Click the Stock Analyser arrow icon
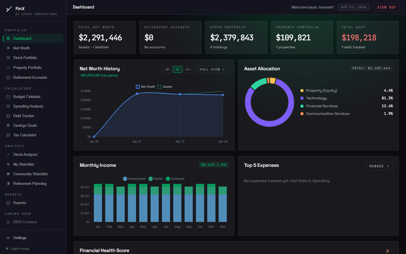 click(8, 155)
